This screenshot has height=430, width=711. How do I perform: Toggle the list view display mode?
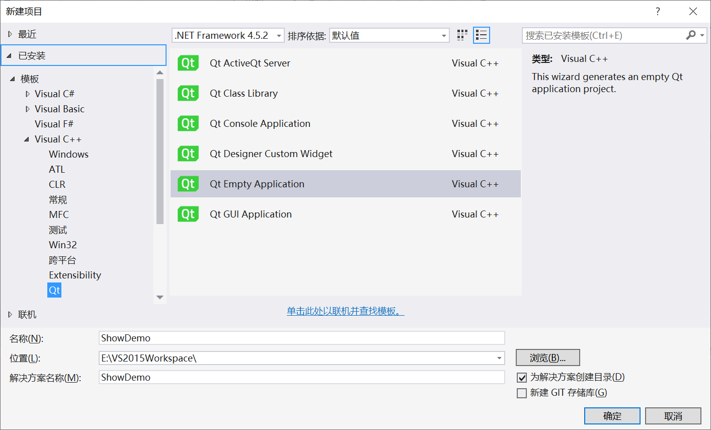tap(481, 35)
